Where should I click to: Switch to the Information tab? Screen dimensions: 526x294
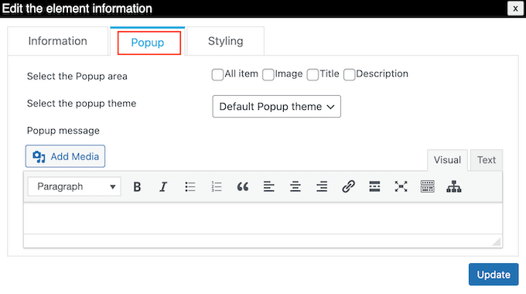[x=58, y=41]
